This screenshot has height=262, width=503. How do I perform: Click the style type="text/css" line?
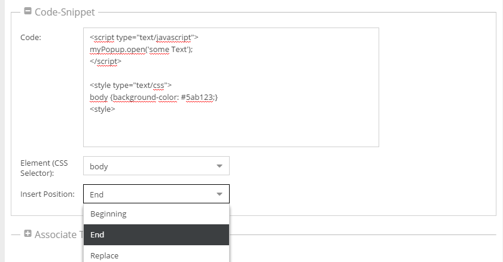(131, 85)
